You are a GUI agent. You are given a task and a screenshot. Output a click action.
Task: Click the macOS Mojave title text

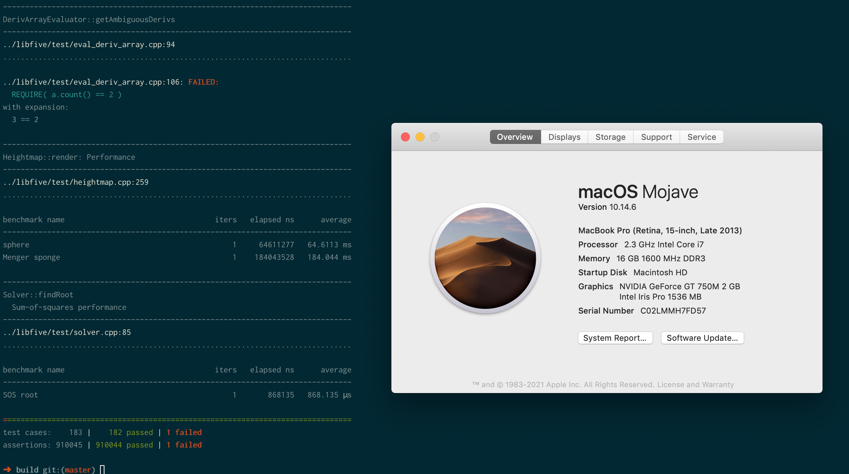tap(638, 191)
